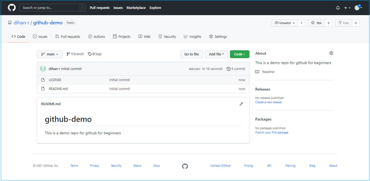The width and height of the screenshot is (370, 181).
Task: Open the plus create-new menu
Action: pos(347,8)
